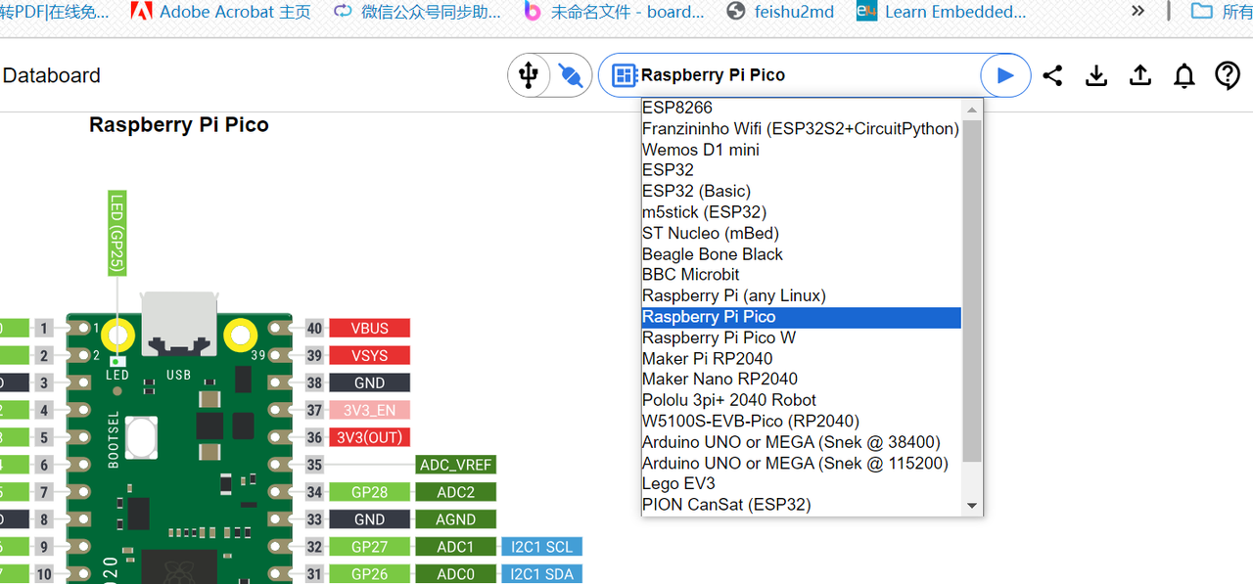
Task: Click the plug connection icon
Action: pos(571,75)
